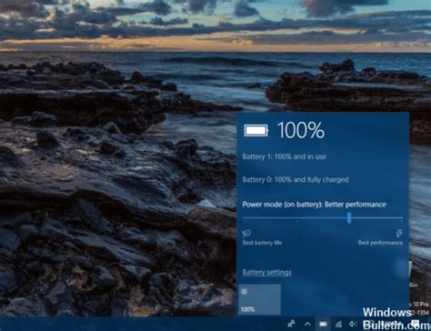Image resolution: width=431 pixels, height=331 pixels.
Task: Click the battery icon in the system tray
Action: (323, 324)
